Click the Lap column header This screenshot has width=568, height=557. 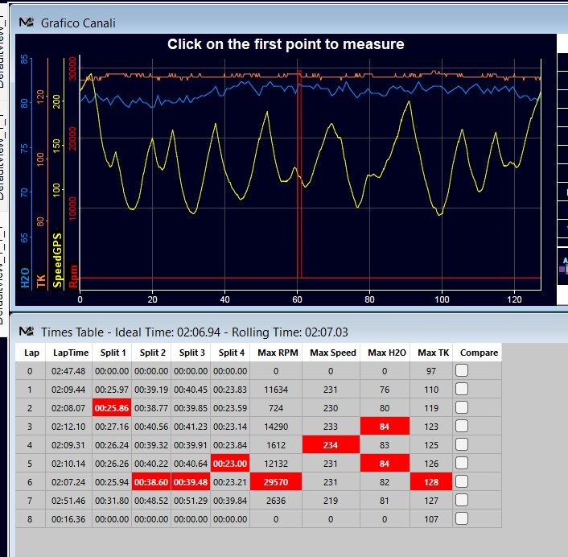click(31, 353)
